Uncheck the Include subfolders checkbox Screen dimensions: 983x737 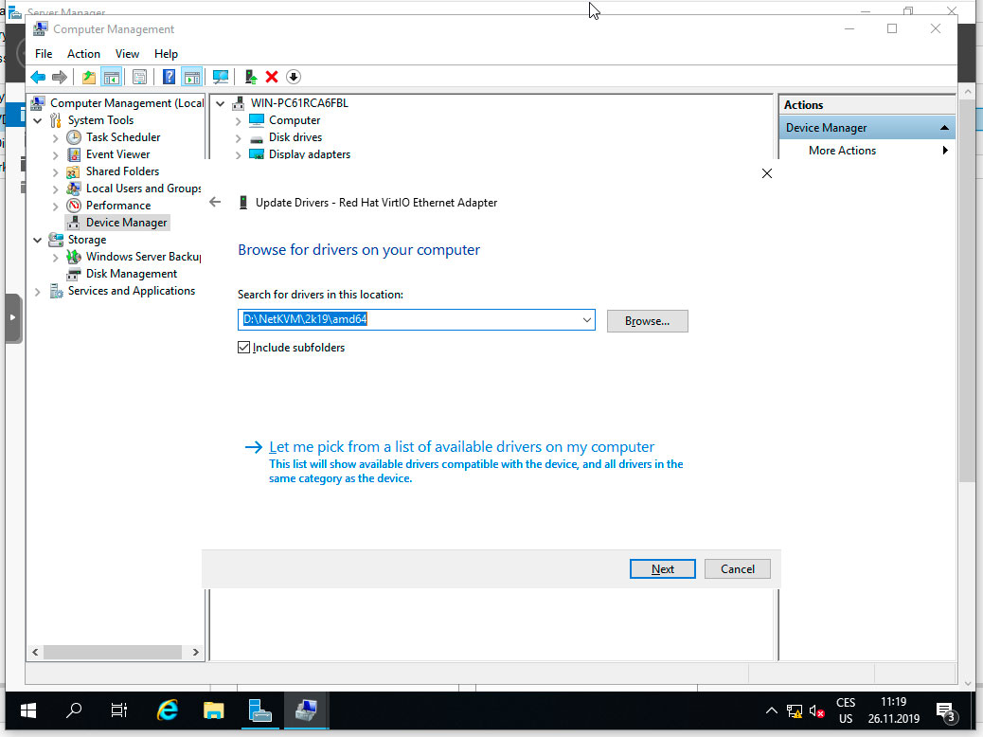(244, 348)
